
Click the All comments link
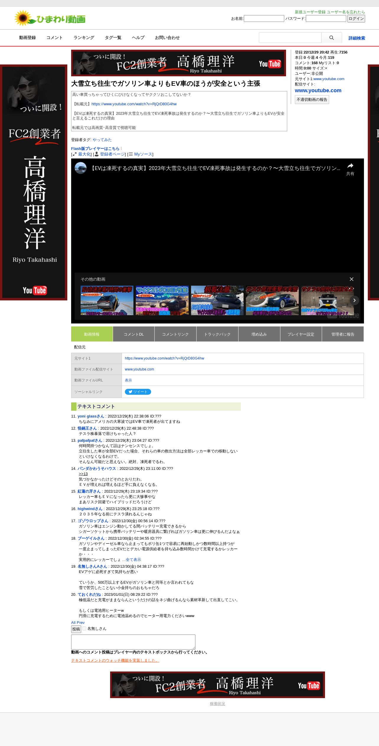73,622
